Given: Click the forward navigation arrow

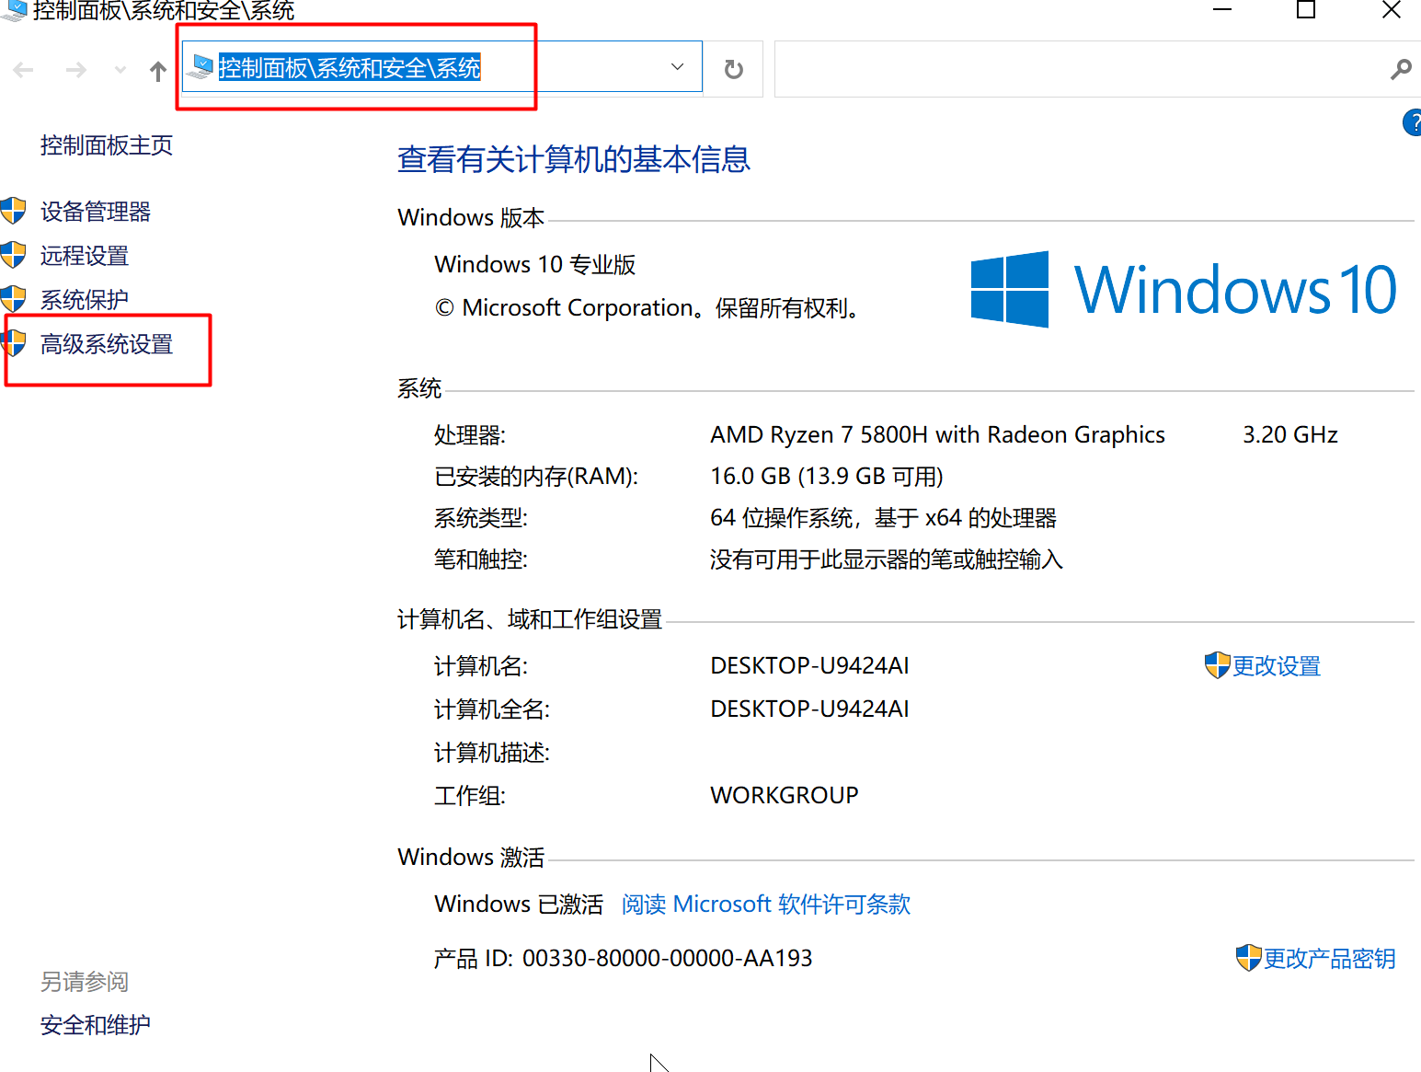Looking at the screenshot, I should click(x=76, y=70).
